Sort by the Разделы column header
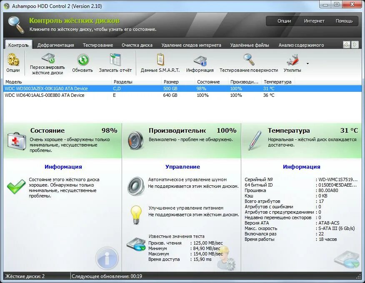The width and height of the screenshot is (365, 283). (137, 82)
